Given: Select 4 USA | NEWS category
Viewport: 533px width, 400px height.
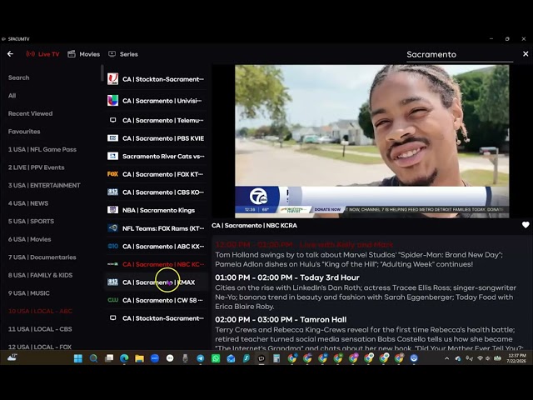Looking at the screenshot, I should (28, 203).
